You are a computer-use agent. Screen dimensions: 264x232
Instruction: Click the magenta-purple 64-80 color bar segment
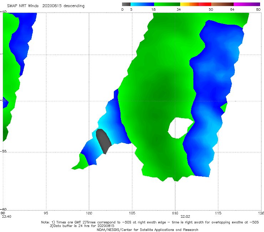coord(247,4)
